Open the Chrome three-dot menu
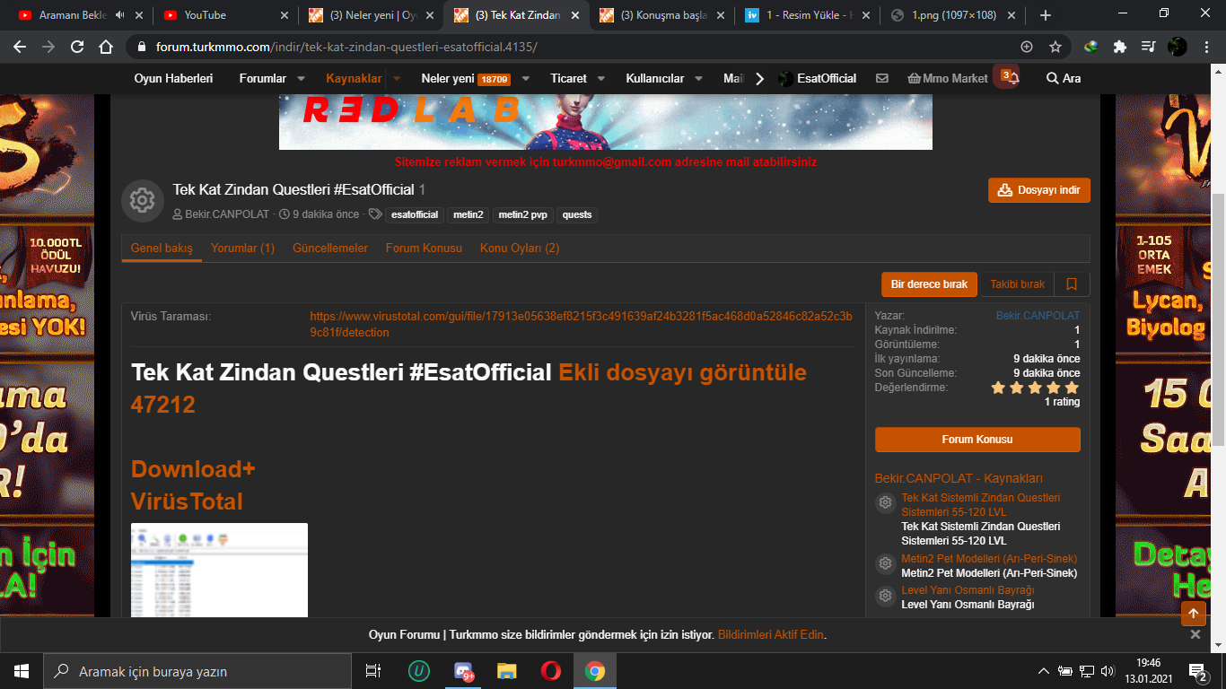 click(1206, 47)
